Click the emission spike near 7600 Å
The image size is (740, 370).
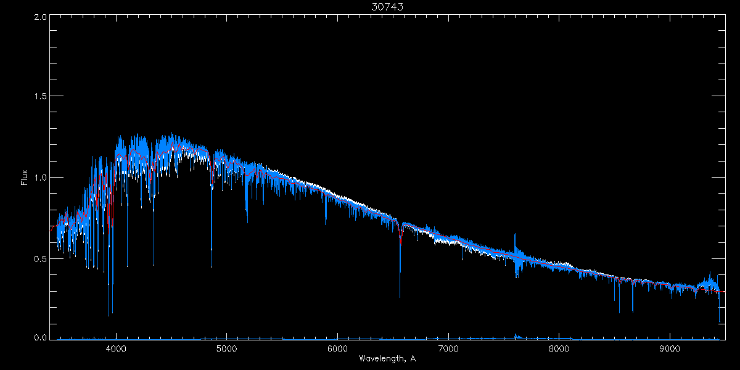tap(515, 237)
